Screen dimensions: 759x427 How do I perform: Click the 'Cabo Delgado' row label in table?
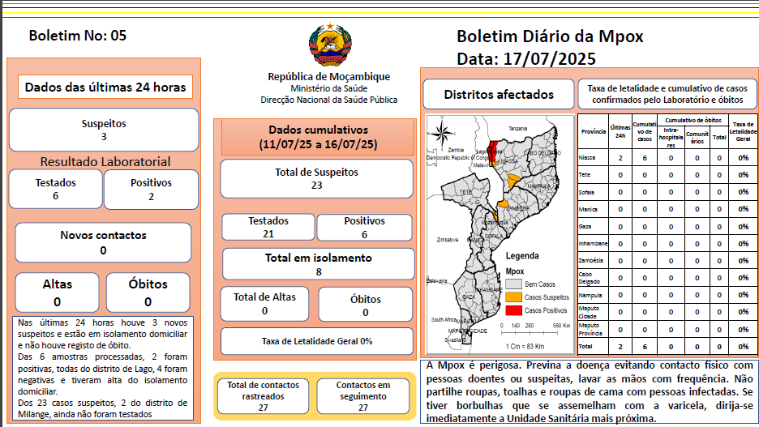(x=589, y=278)
